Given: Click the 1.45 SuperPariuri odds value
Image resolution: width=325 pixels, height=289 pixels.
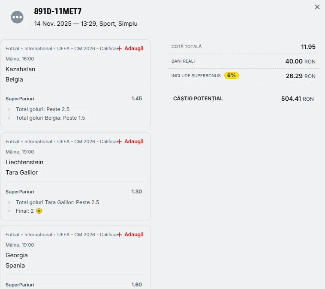Looking at the screenshot, I should 137,99.
